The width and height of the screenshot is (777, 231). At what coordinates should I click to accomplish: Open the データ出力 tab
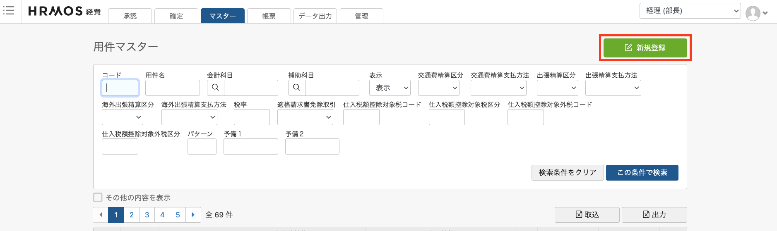315,16
